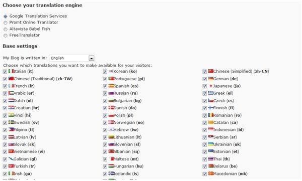
Task: Click the Danish flag icon
Action: (x=111, y=108)
